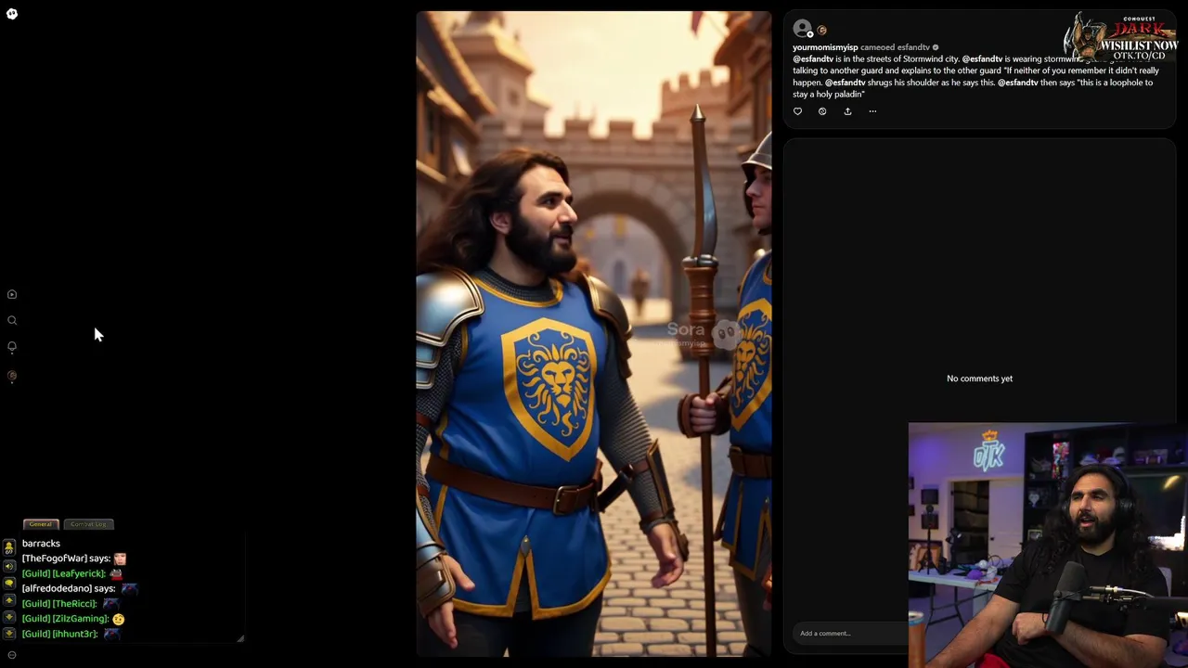This screenshot has width=1188, height=668.
Task: Open the post's three-dot more menu
Action: tap(872, 111)
